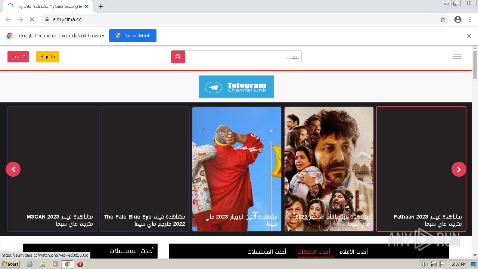
Task: Click the Windows Start button
Action: pyautogui.click(x=10, y=264)
